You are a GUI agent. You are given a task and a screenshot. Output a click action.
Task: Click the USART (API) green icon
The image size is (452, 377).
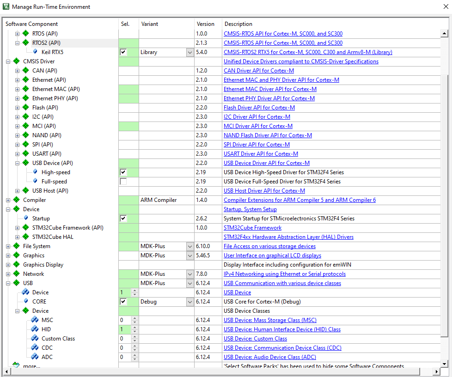click(26, 153)
